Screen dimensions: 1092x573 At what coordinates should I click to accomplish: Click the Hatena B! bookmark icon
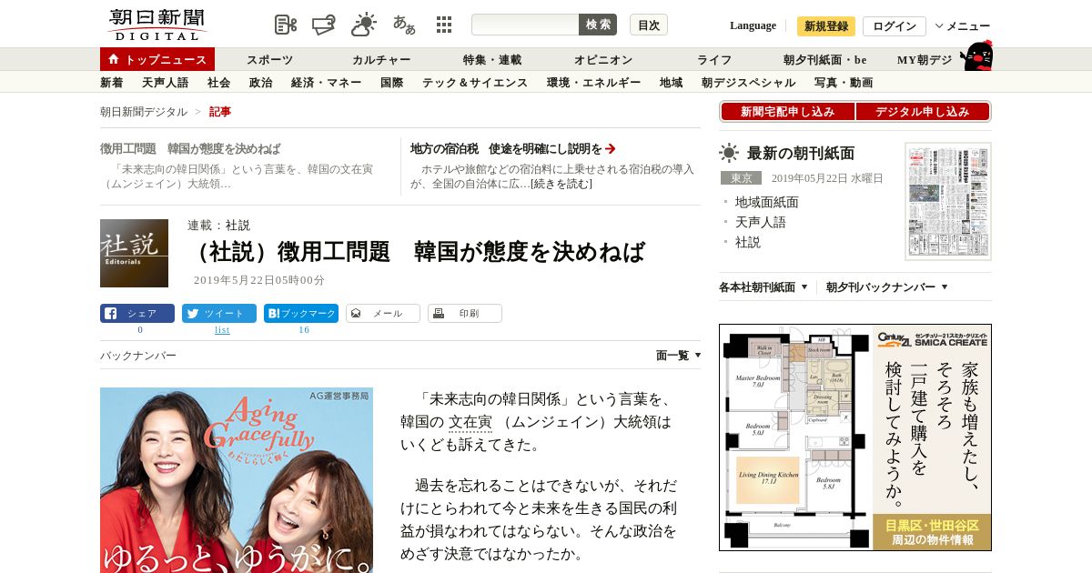[x=273, y=313]
